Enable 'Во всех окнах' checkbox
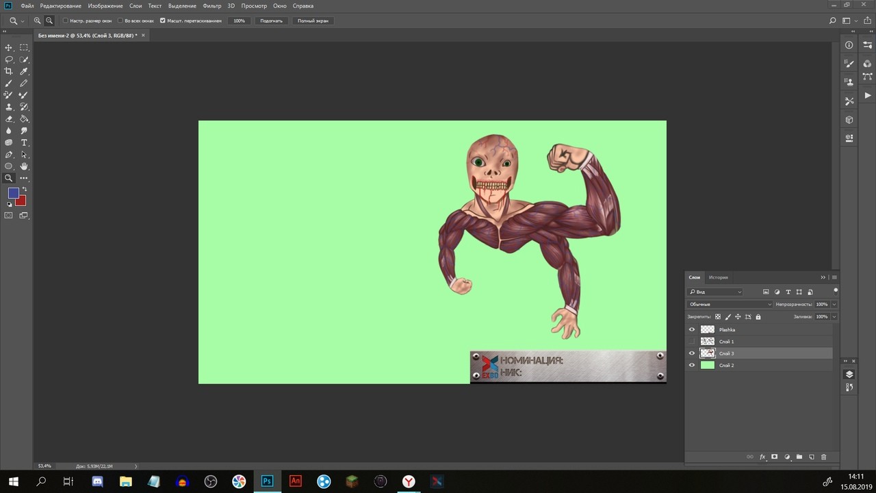This screenshot has height=493, width=876. tap(120, 21)
